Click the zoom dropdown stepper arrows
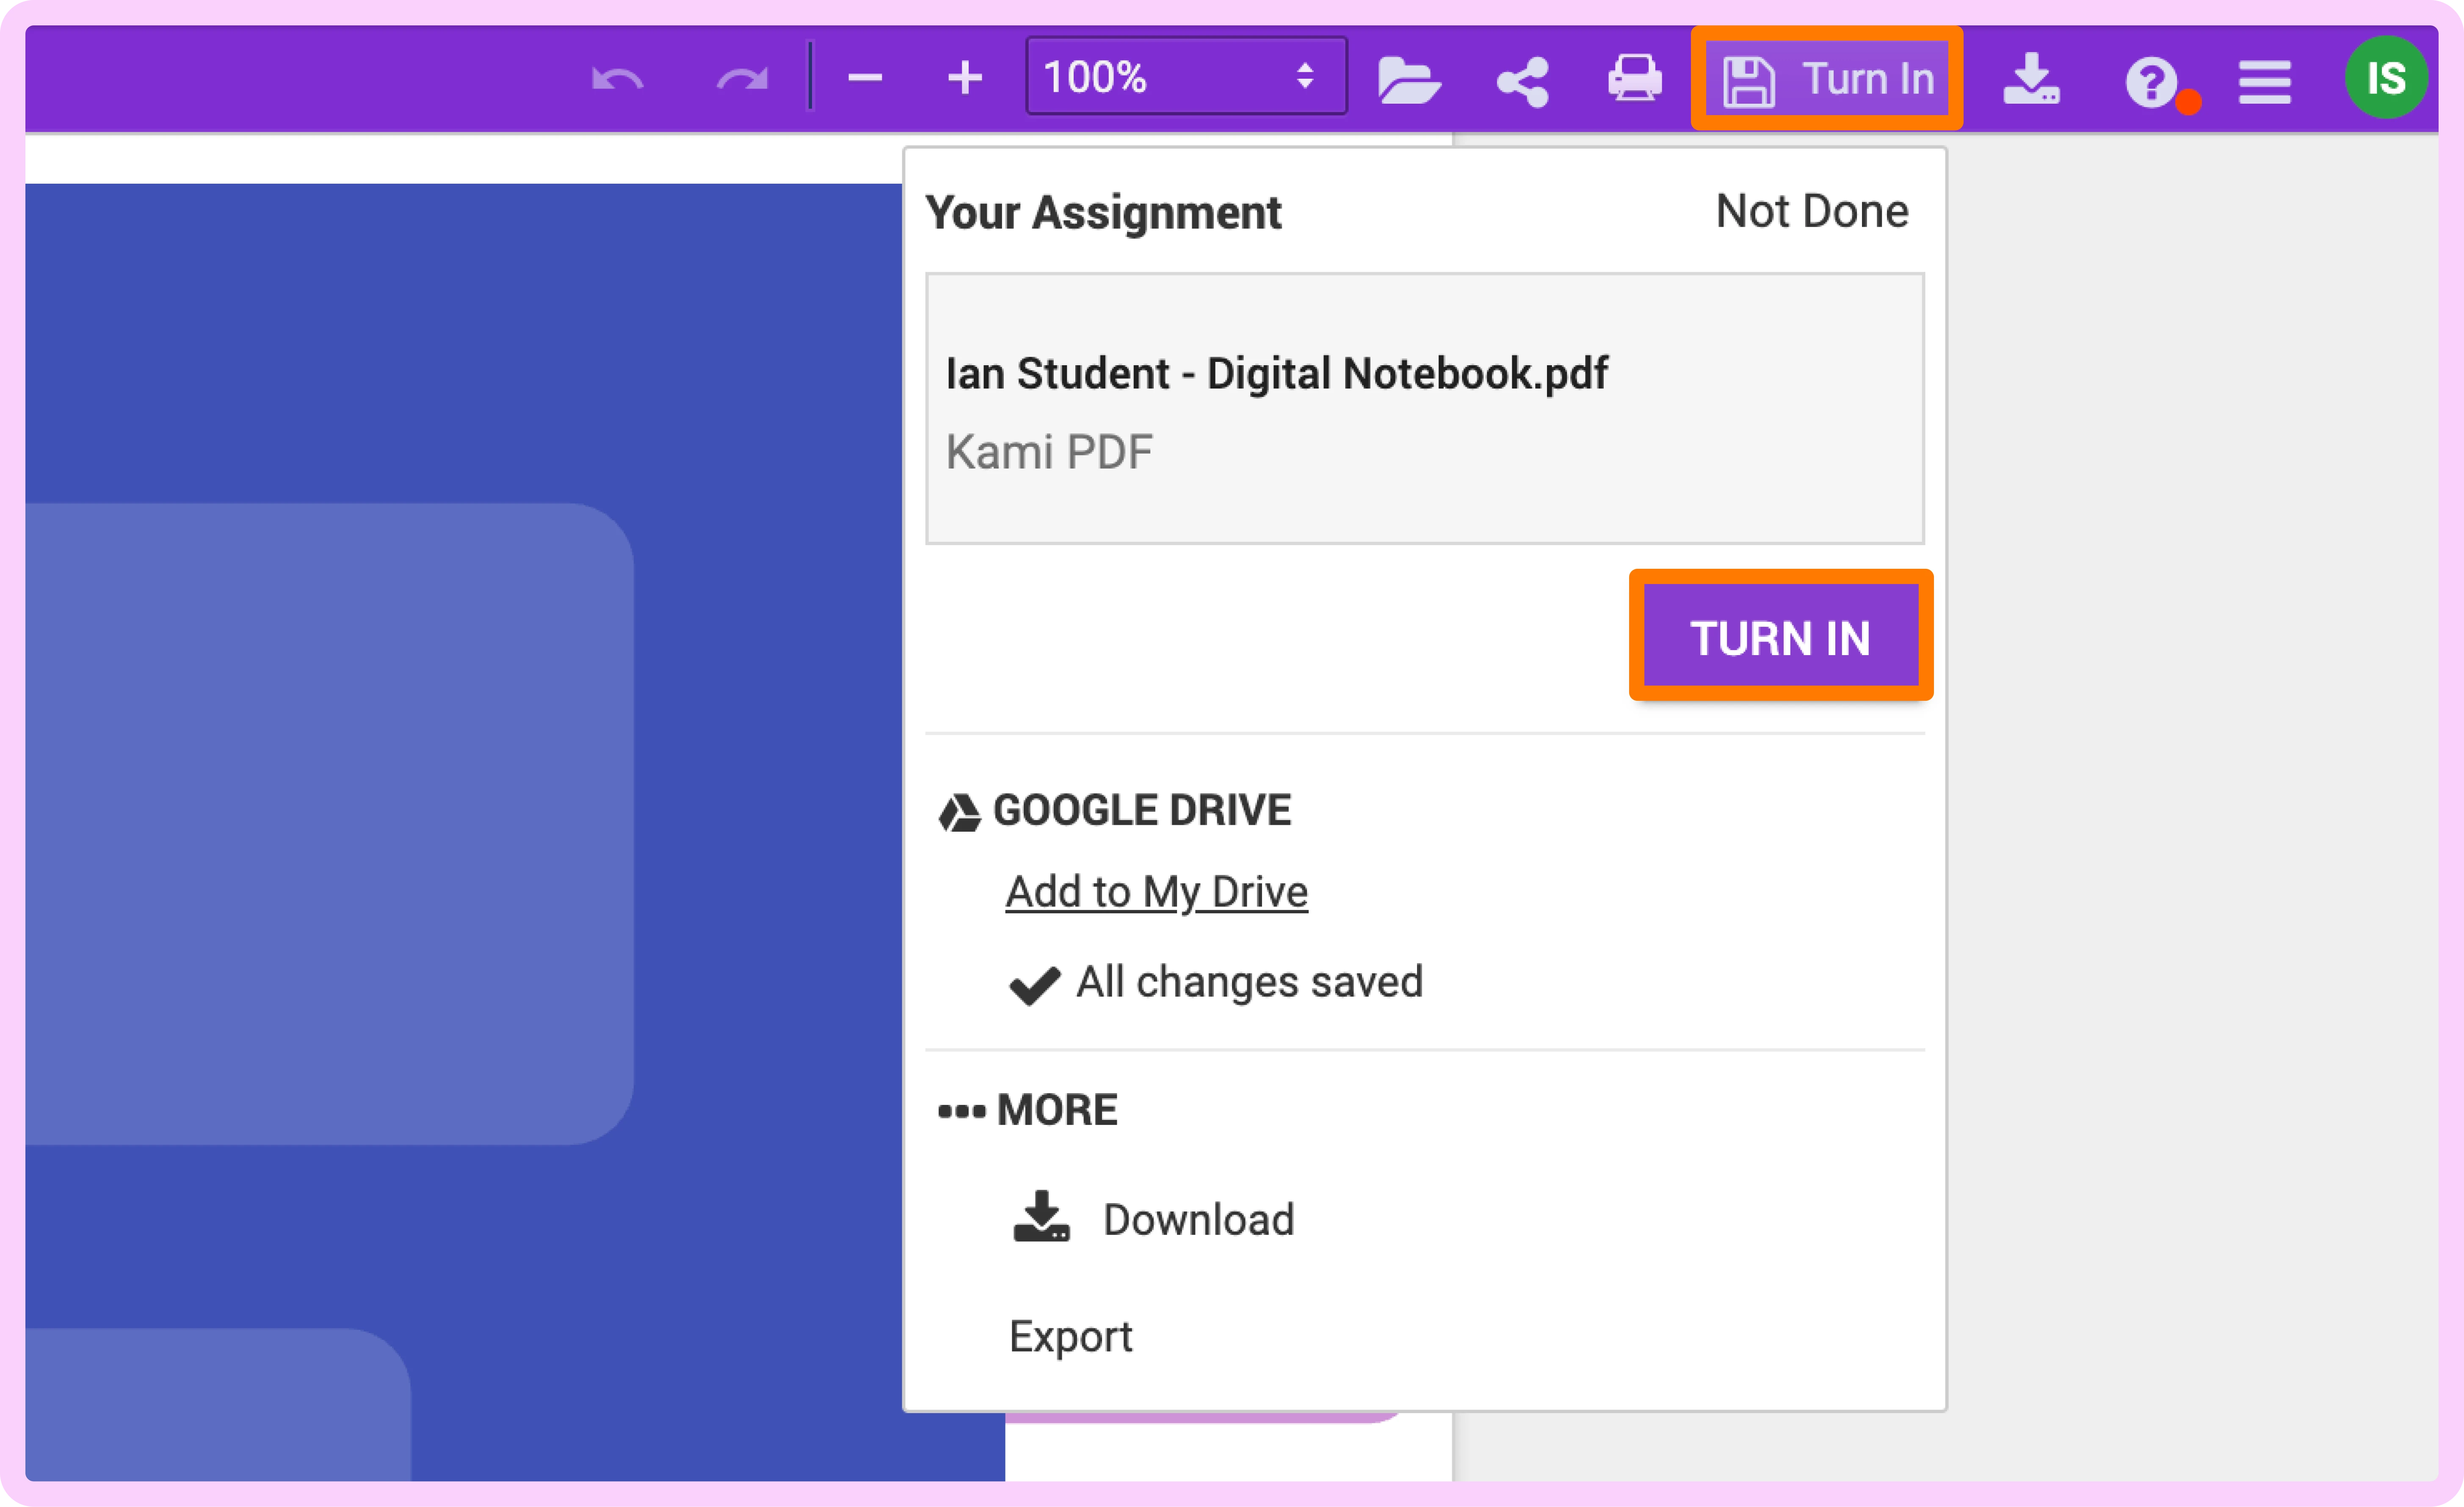Viewport: 2464px width, 1507px height. pyautogui.click(x=1304, y=76)
